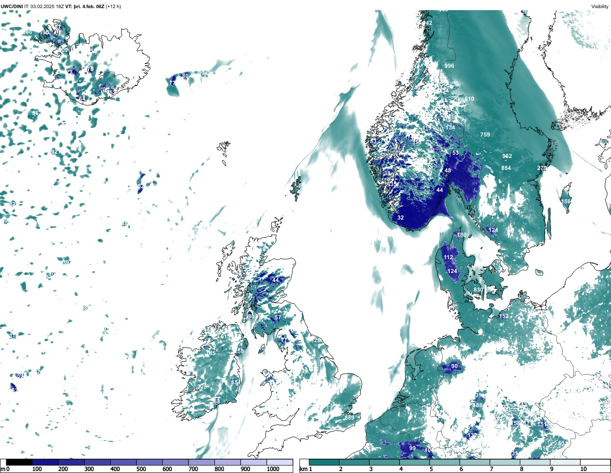Click the "279" value near Swedish coast

point(542,168)
